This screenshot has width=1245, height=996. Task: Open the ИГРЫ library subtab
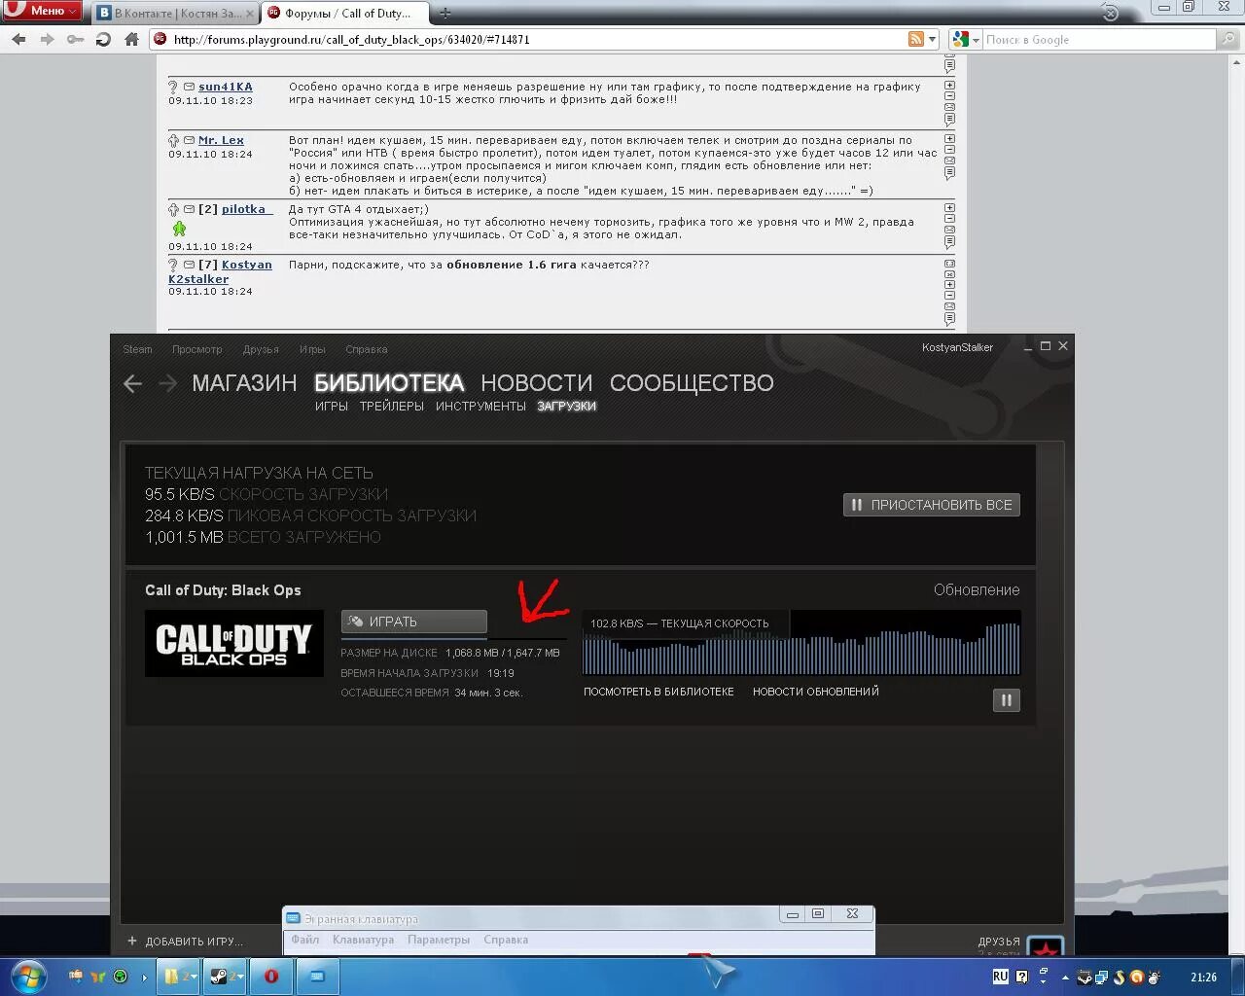tap(332, 407)
